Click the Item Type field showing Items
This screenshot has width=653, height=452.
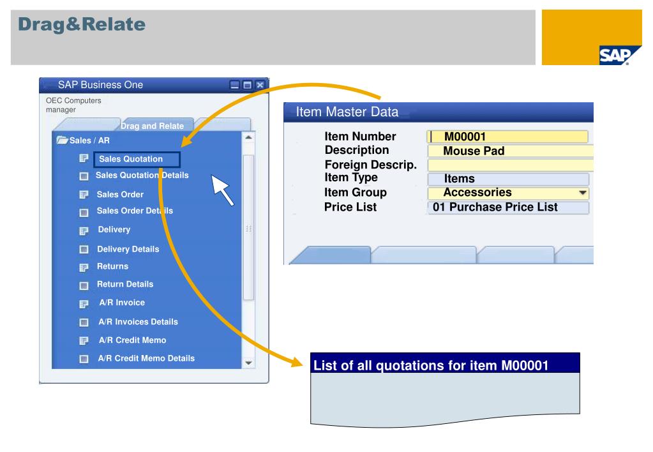[x=508, y=179]
